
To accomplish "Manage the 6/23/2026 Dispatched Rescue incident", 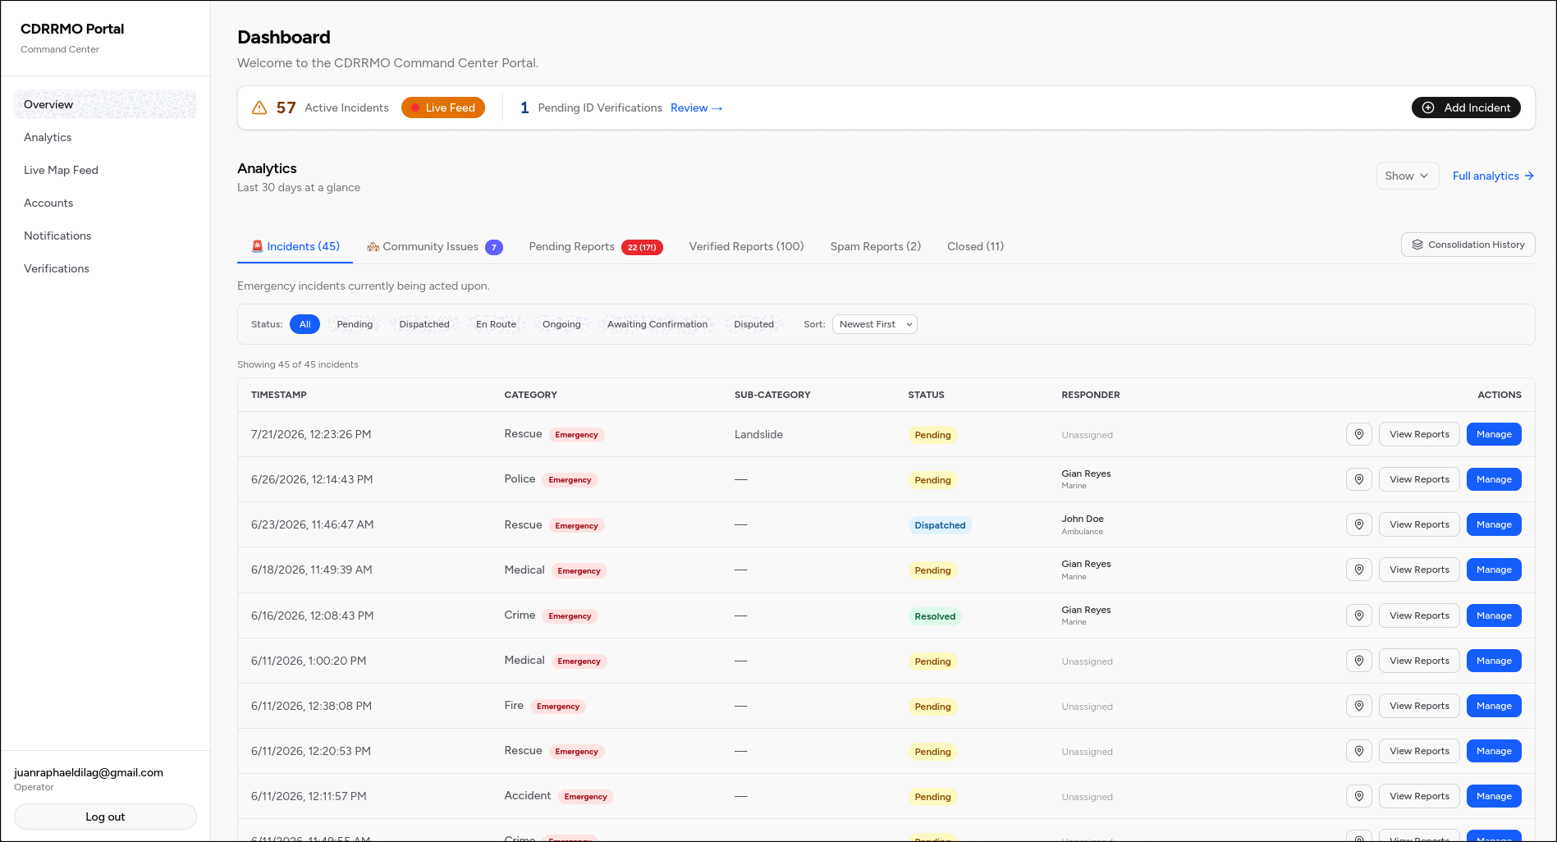I will [1494, 524].
